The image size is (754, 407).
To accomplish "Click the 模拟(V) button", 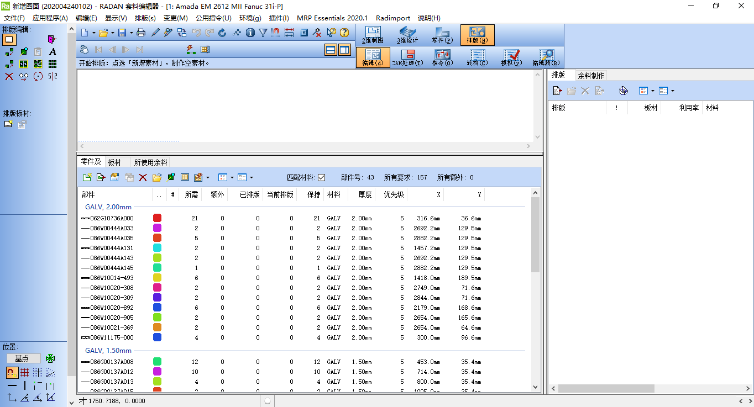I will click(511, 57).
